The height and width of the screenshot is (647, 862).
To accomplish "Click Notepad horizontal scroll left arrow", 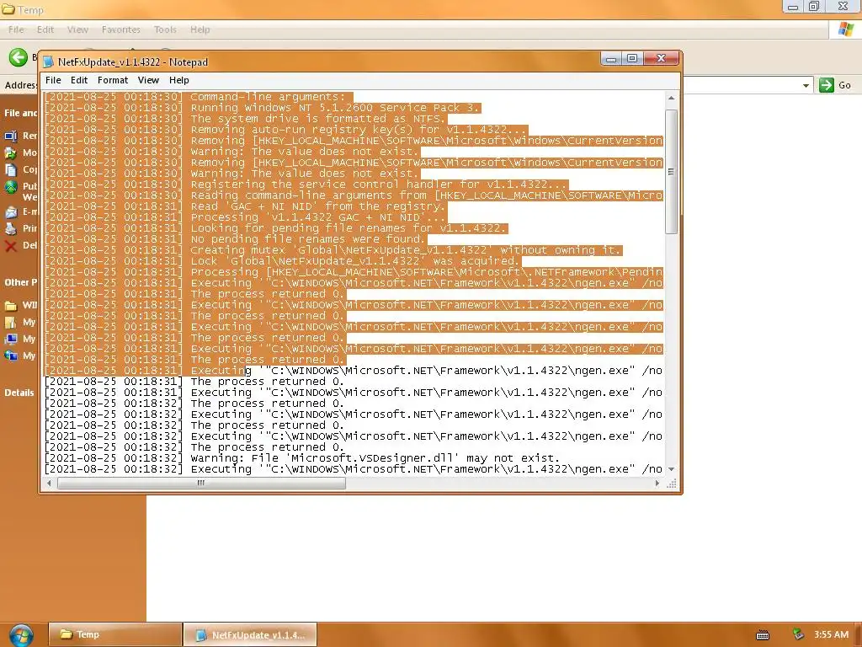I will 50,484.
